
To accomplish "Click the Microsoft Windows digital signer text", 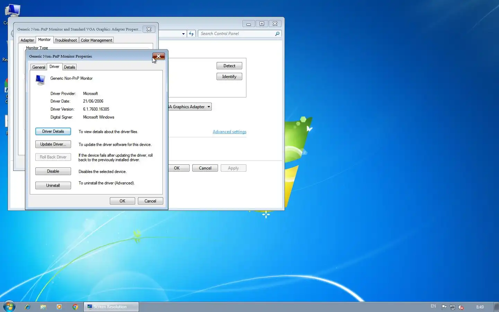I will point(98,117).
